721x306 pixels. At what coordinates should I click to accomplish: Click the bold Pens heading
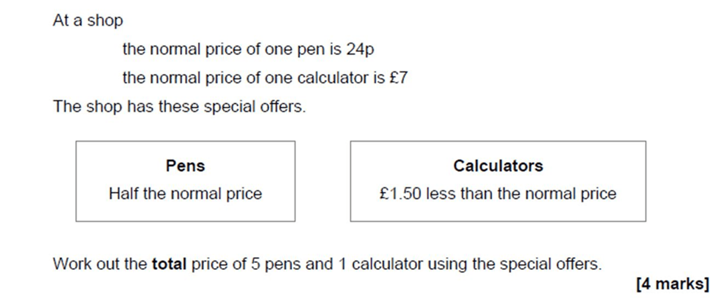point(185,166)
